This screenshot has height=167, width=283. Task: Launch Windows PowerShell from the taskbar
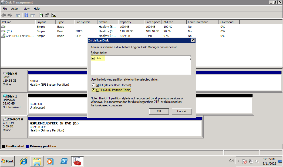[64, 161]
